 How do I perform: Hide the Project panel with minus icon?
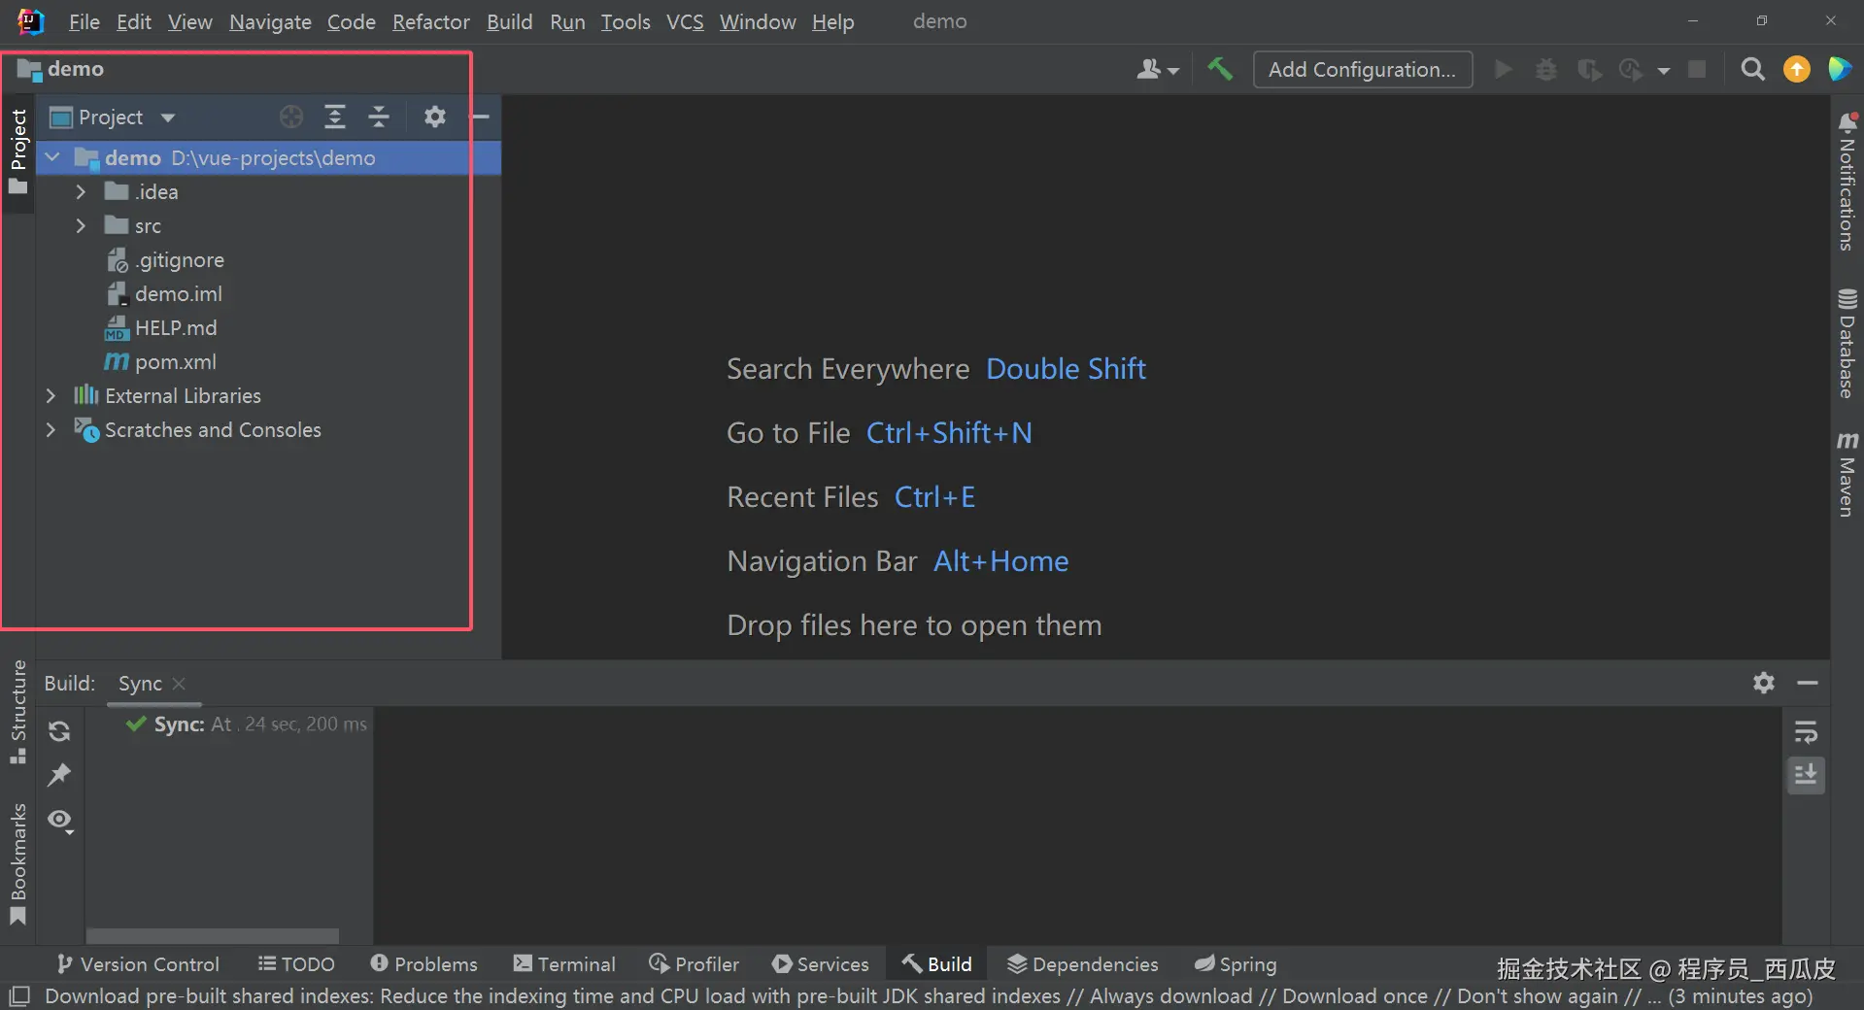(x=481, y=118)
